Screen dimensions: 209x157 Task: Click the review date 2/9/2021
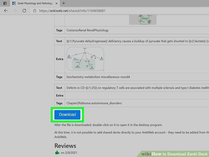tap(71, 153)
